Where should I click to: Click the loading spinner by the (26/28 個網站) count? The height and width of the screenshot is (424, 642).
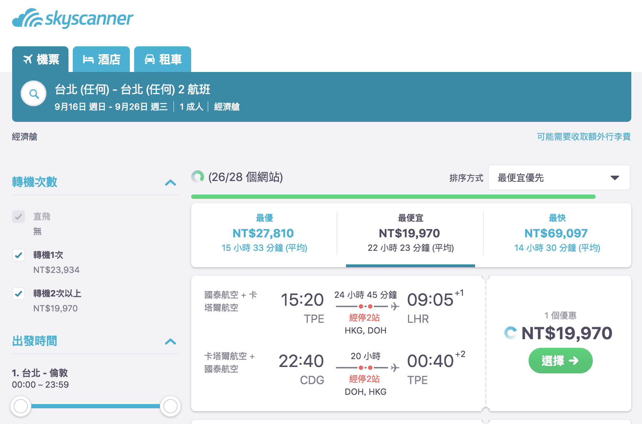click(x=198, y=177)
